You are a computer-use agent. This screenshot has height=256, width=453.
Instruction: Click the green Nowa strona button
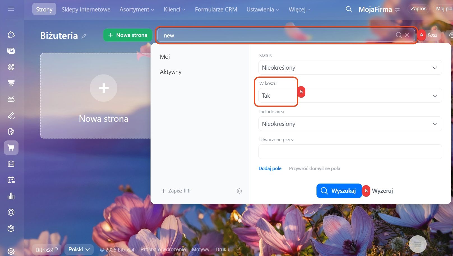tap(128, 35)
